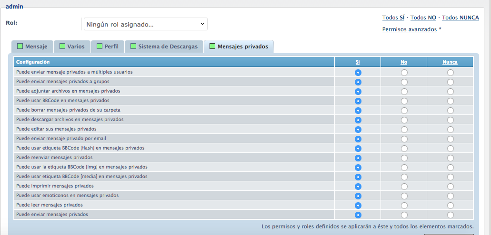
Task: Open 'Permisos avanzados' link
Action: (x=409, y=29)
